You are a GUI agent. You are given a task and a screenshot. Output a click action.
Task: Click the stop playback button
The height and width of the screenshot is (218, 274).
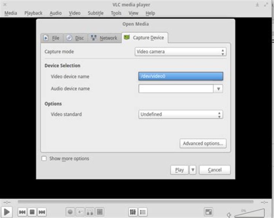click(32, 212)
